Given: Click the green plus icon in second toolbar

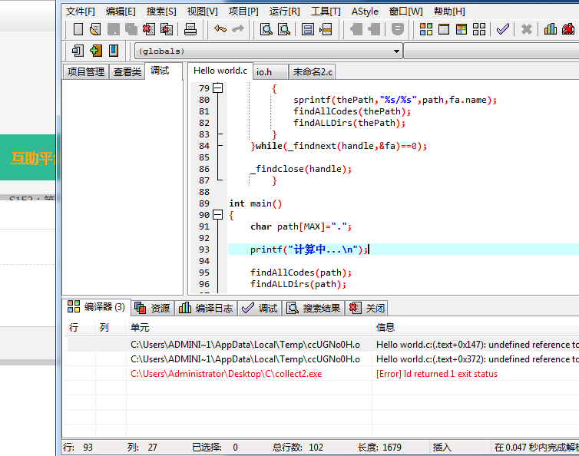Looking at the screenshot, I should pos(96,51).
